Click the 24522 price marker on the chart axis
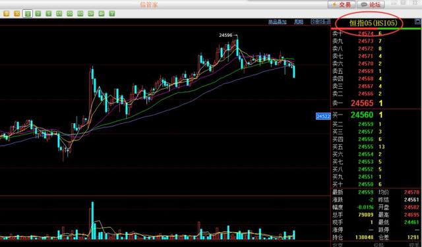Viewport: 422px width, 247px height. coord(323,117)
